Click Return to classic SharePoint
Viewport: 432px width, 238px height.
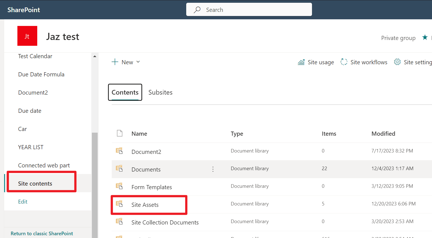42,233
